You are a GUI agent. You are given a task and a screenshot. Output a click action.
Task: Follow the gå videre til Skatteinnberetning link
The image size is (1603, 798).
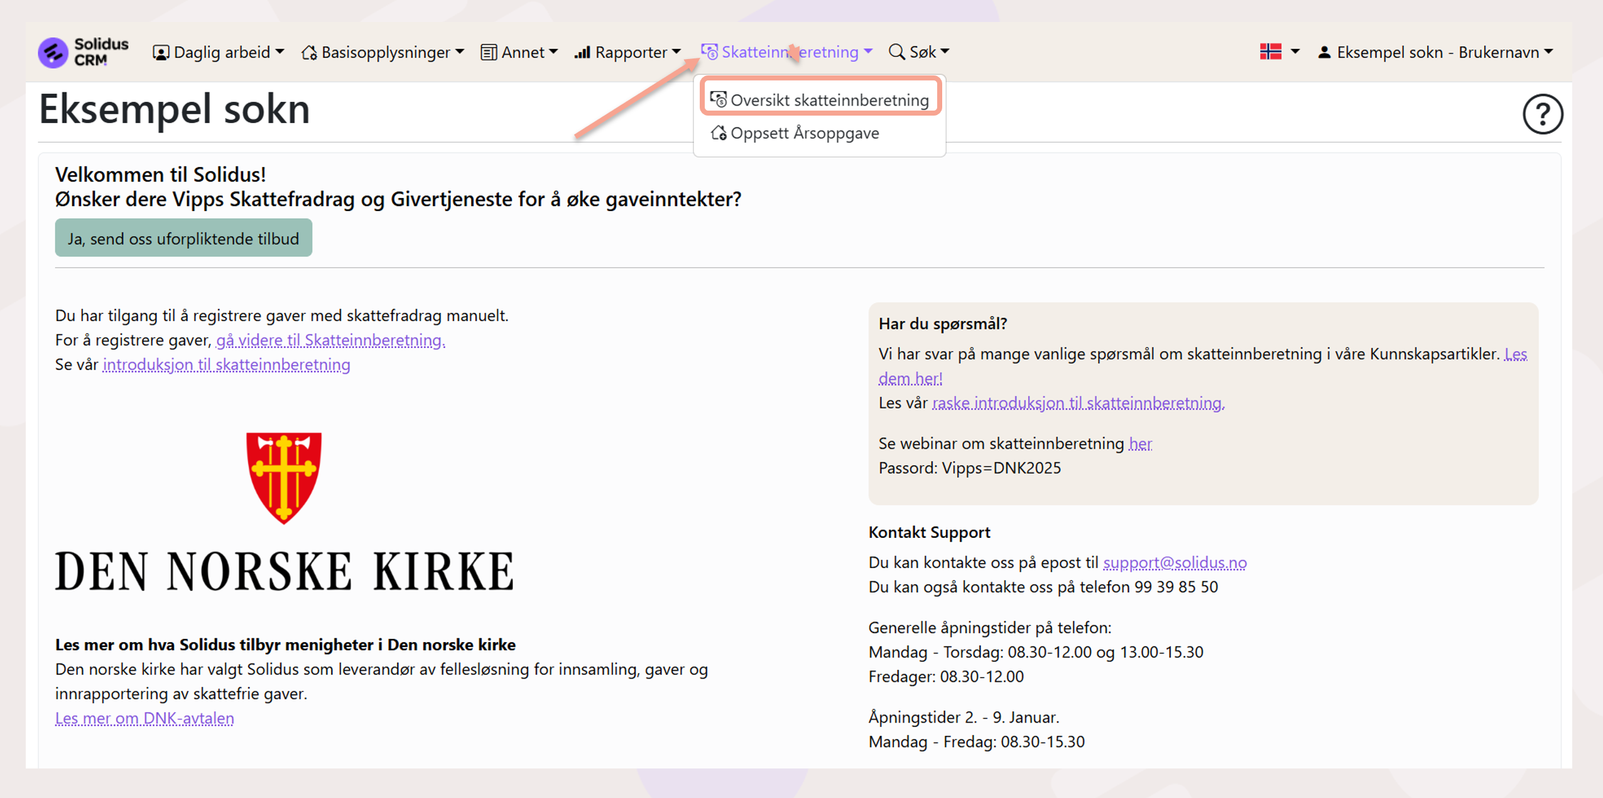click(330, 340)
